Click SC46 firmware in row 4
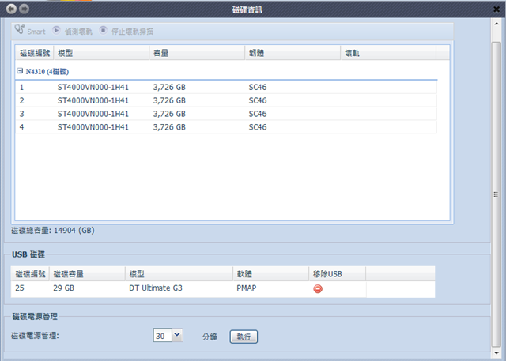Viewport: 506px width, 361px height. [x=258, y=127]
